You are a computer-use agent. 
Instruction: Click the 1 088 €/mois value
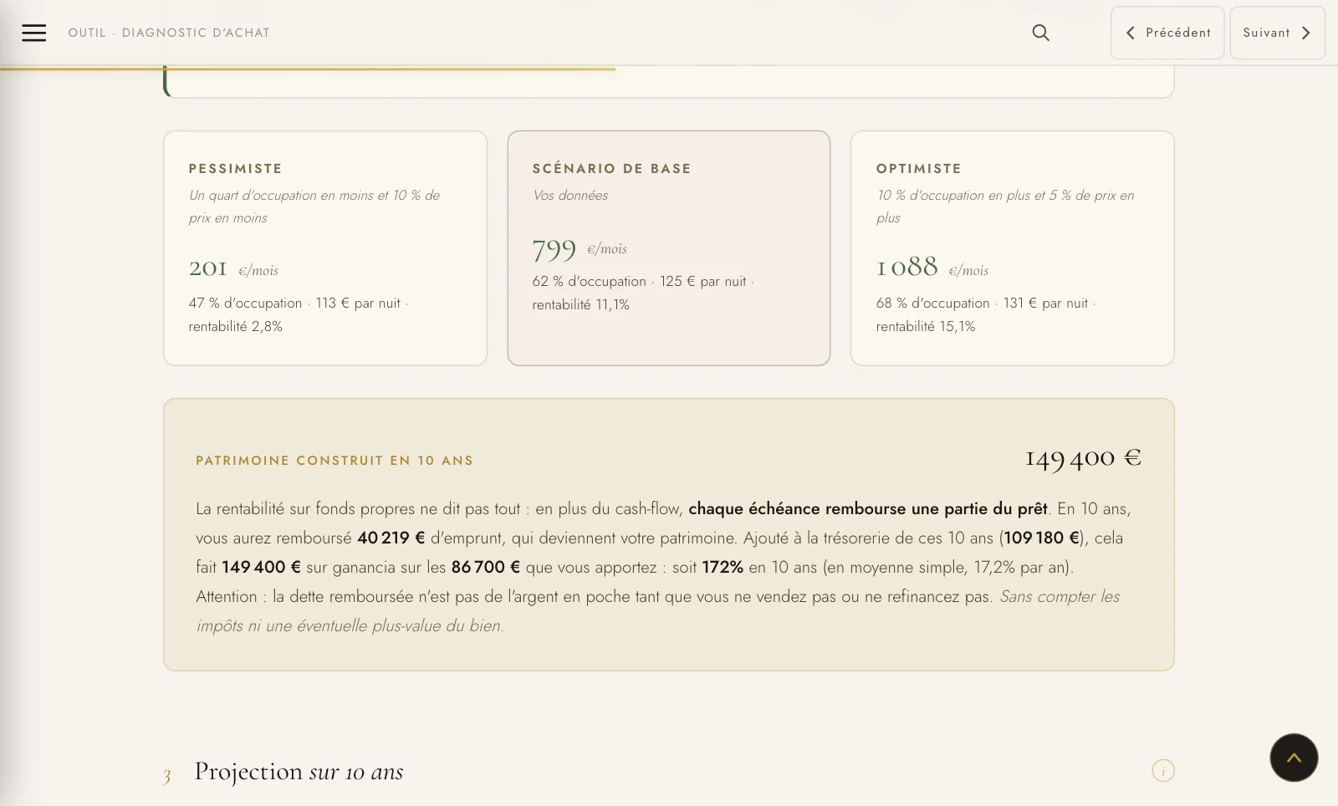932,268
